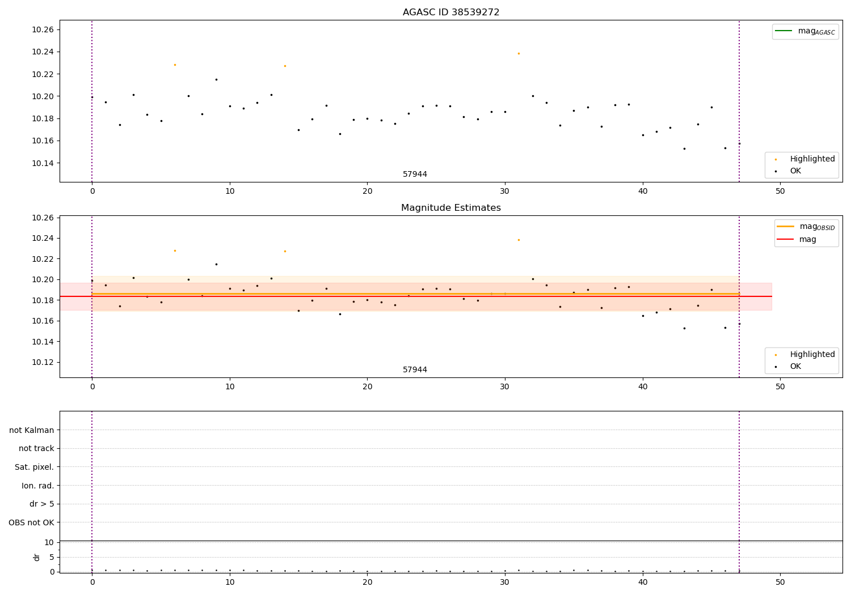Click the orange highlighted point near 10.24 in top plot

[x=519, y=53]
